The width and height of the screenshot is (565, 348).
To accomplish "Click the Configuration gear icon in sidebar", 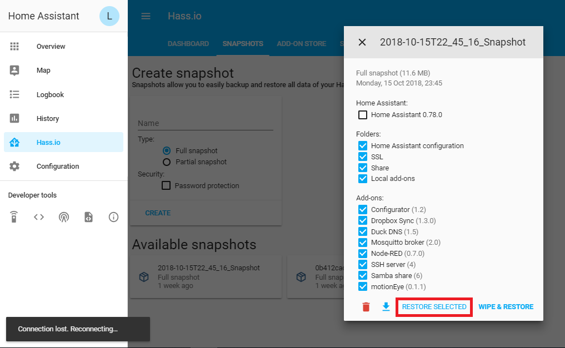I will (14, 167).
